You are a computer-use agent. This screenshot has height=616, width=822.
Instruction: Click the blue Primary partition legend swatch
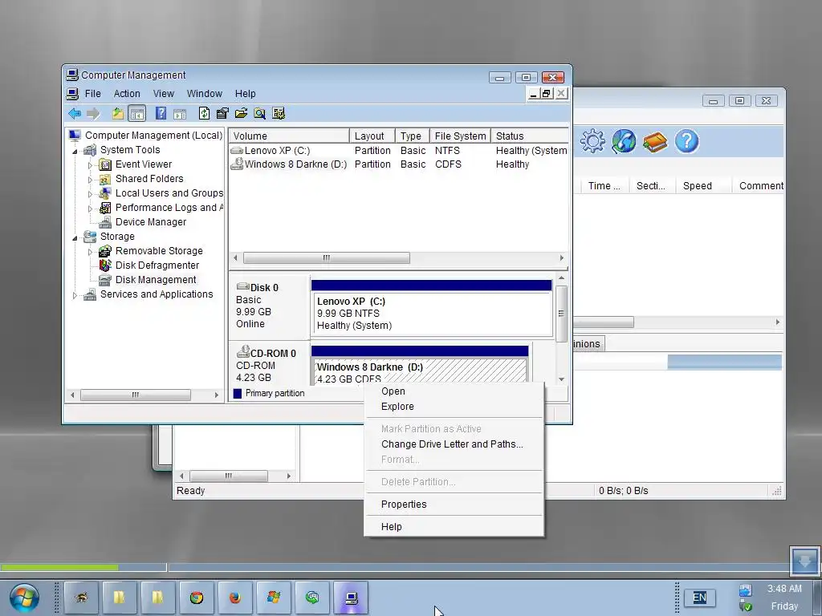[x=238, y=393]
